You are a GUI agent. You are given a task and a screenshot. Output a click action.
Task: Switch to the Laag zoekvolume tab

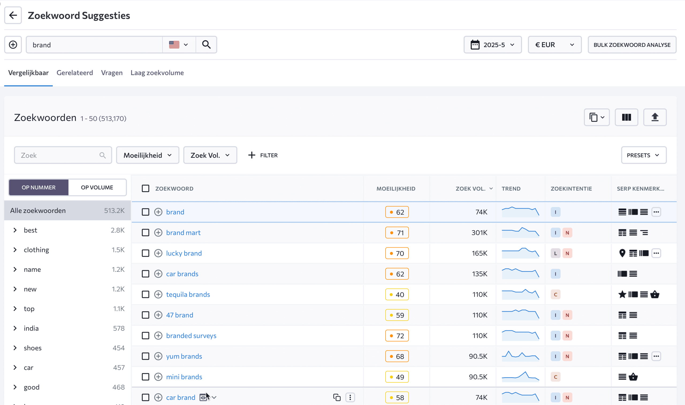[x=157, y=73]
